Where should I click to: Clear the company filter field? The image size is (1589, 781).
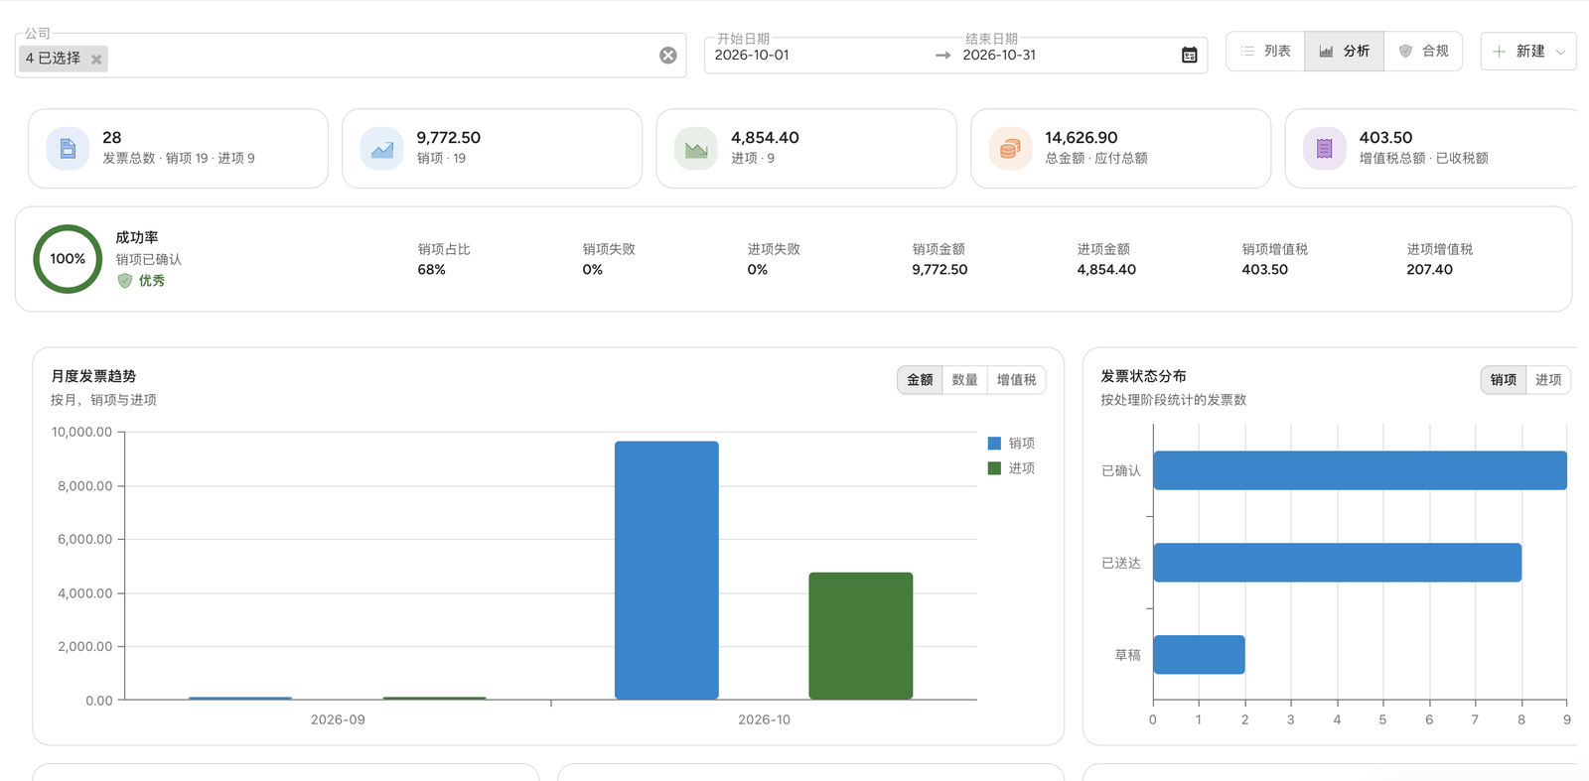pyautogui.click(x=668, y=56)
